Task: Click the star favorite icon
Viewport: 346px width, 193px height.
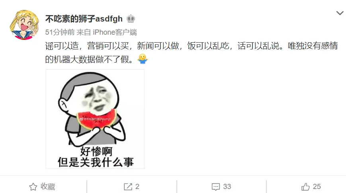Action: coord(33,187)
